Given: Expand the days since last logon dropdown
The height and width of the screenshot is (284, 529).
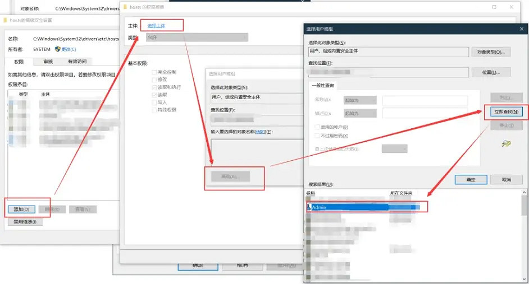Looking at the screenshot, I should coord(394,149).
